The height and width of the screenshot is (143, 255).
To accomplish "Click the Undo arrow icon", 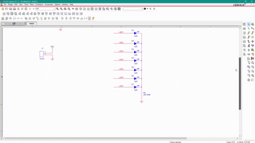I will coord(30,9).
